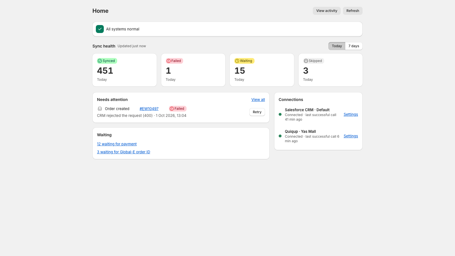Click the 15 waiting count
Image resolution: width=455 pixels, height=256 pixels.
[x=240, y=71]
